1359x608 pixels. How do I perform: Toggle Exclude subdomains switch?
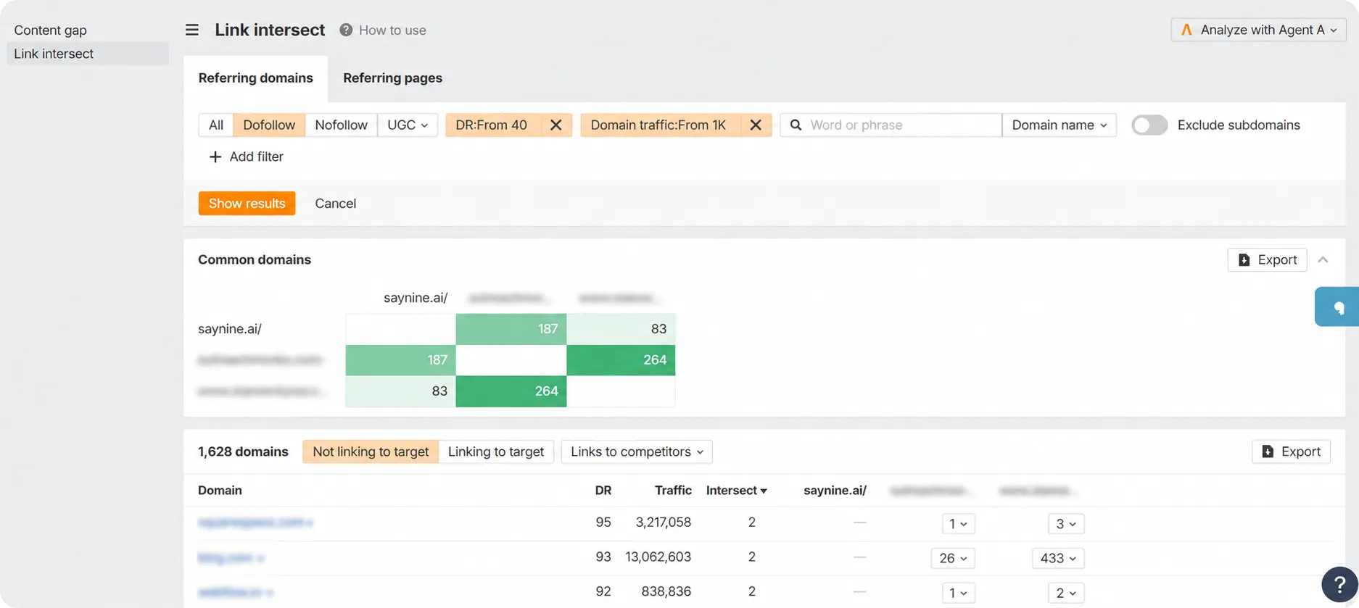coord(1149,125)
